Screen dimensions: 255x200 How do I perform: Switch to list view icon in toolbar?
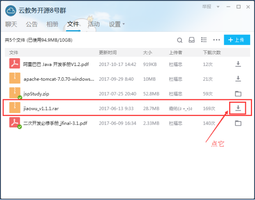(204, 40)
